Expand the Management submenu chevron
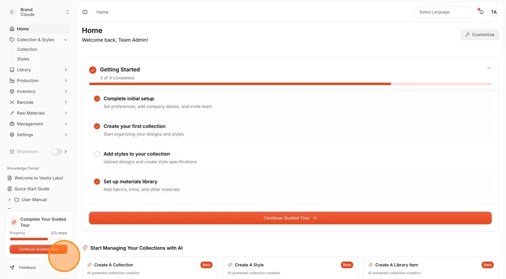Screen dimensions: 506x279 [x=66, y=123]
